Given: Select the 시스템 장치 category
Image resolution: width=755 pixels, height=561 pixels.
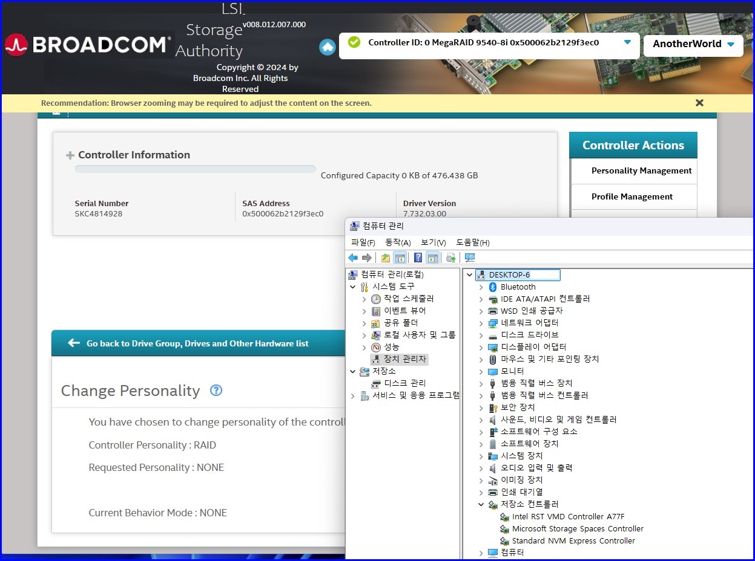Looking at the screenshot, I should coord(521,456).
